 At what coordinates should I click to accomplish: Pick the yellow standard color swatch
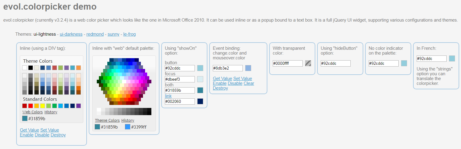click(43, 106)
